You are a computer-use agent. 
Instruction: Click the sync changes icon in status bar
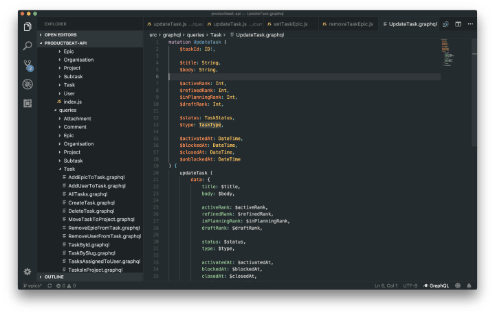click(49, 285)
